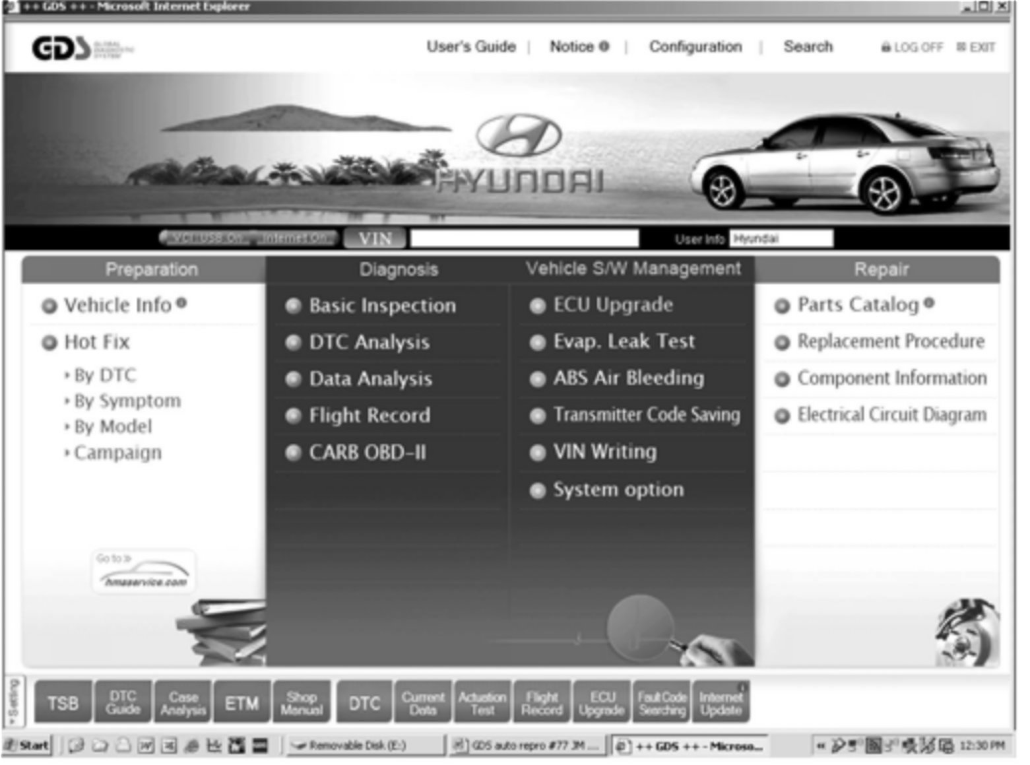The width and height of the screenshot is (1030, 765).
Task: Open the Actuation Test tile
Action: point(482,703)
